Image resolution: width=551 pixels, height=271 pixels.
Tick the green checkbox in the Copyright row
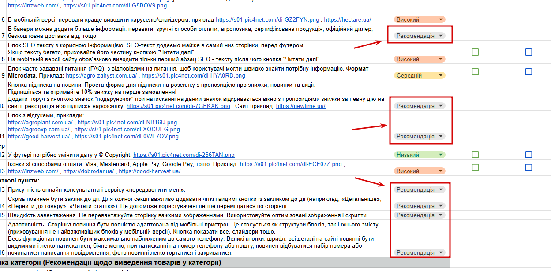475,155
